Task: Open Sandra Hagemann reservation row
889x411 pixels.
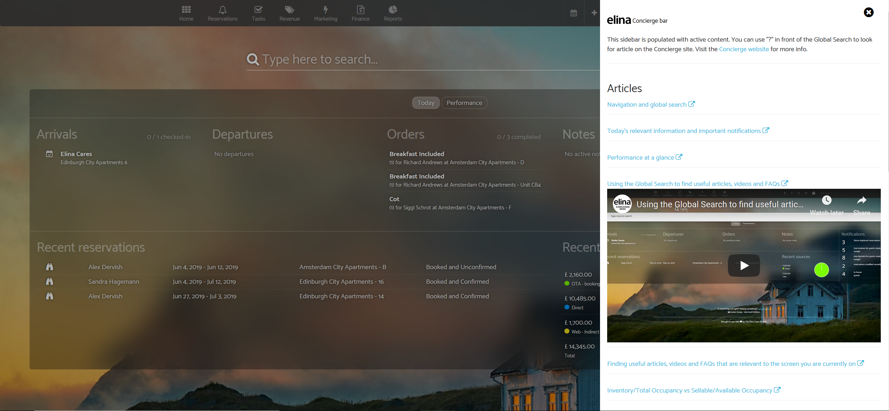Action: click(114, 282)
